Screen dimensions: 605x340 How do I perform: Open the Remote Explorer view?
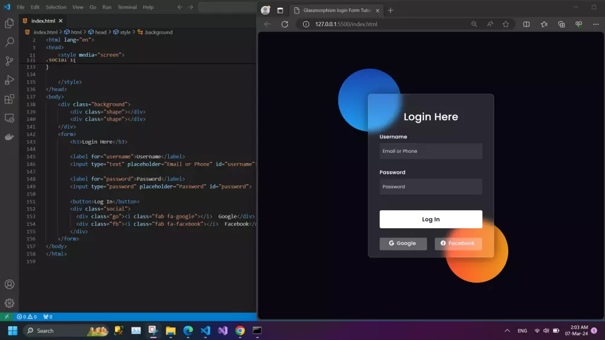tap(9, 118)
